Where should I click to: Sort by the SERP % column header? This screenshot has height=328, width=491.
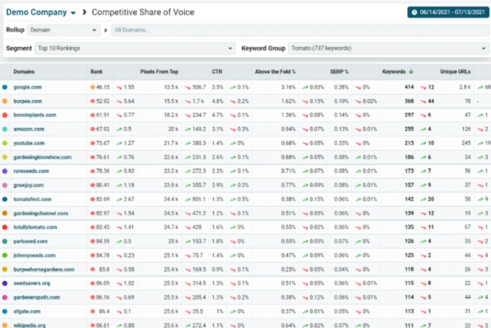click(339, 72)
